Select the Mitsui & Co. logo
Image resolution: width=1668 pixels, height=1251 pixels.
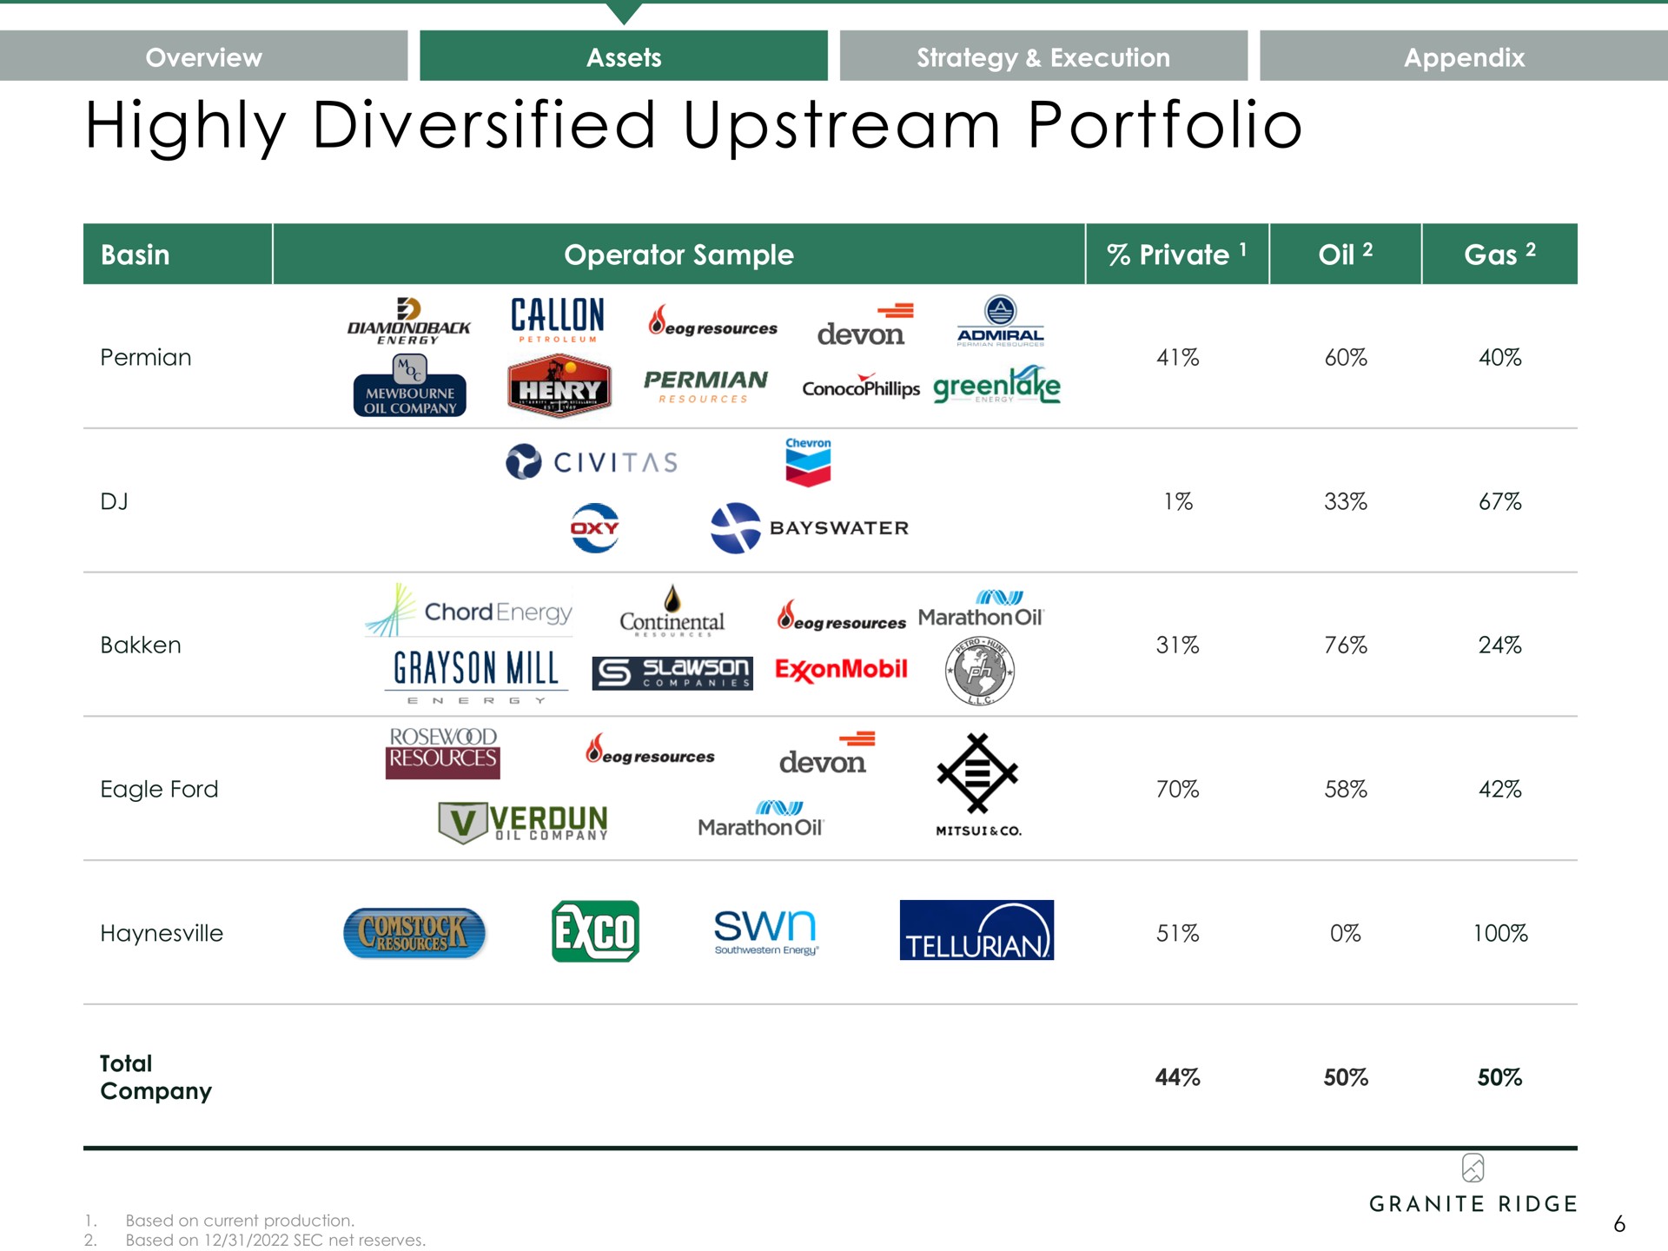click(978, 784)
